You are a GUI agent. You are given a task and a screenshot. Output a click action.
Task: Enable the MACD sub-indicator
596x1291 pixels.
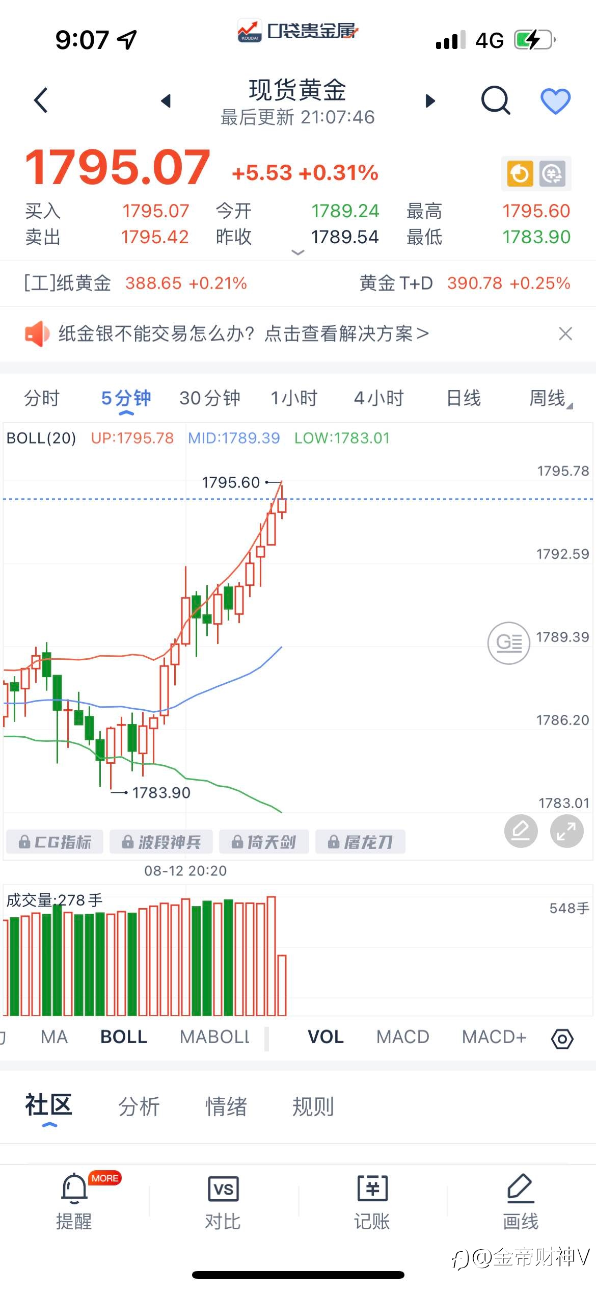click(403, 1037)
